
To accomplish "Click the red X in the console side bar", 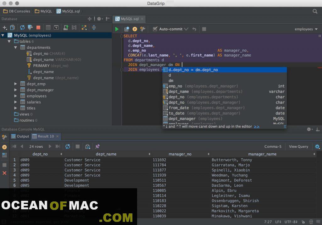I will click(x=4, y=173).
